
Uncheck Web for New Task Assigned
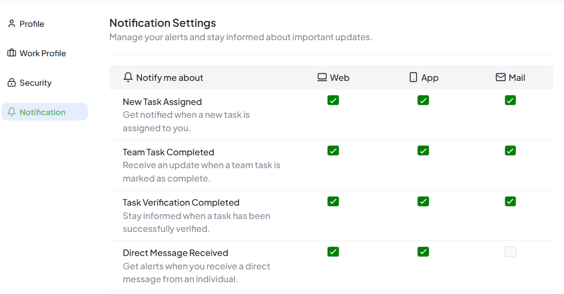(x=333, y=100)
